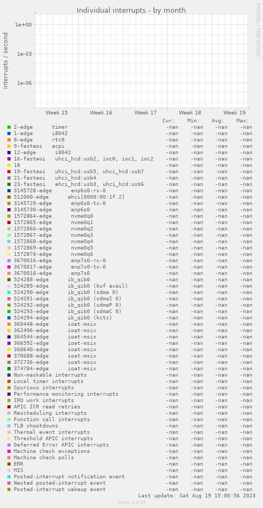Click the Week 15 axis label
The width and height of the screenshot is (263, 508).
click(x=57, y=113)
